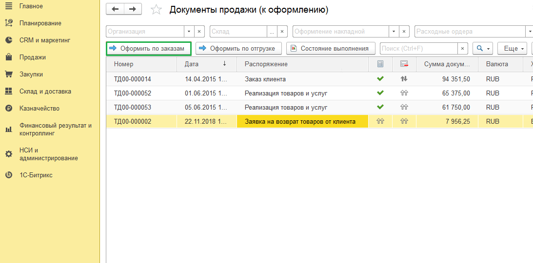This screenshot has height=263, width=533.
Task: Clear the Склад filter field
Action: pos(283,32)
